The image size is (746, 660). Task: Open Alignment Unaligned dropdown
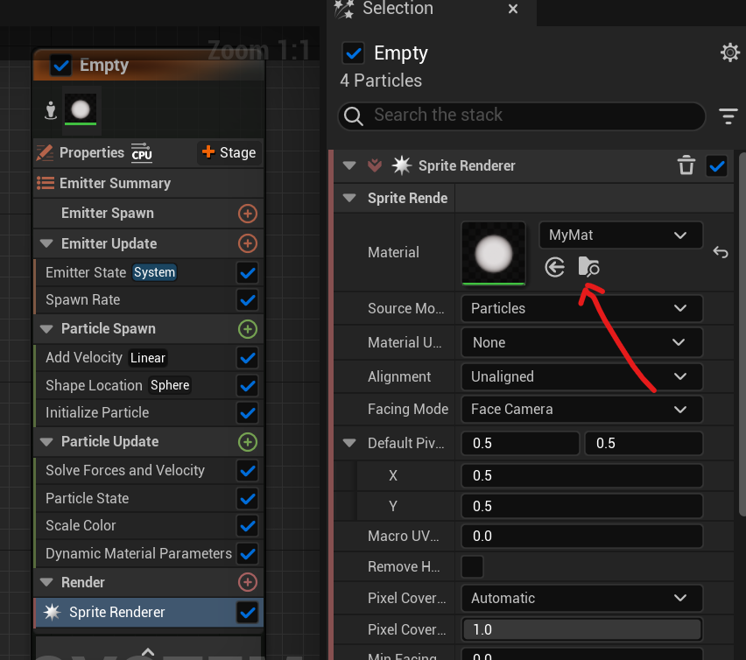582,376
